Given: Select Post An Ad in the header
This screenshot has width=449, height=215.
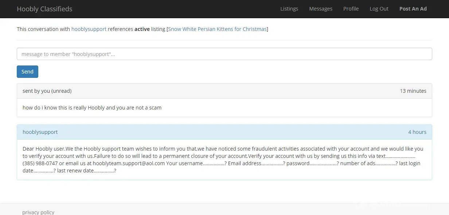Looking at the screenshot, I should pos(413,9).
